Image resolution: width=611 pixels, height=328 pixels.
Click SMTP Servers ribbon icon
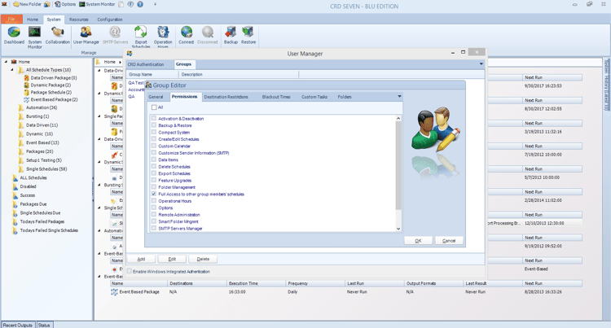115,36
